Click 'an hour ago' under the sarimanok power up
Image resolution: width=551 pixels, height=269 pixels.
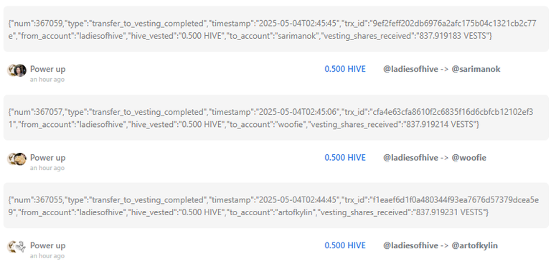click(x=47, y=80)
